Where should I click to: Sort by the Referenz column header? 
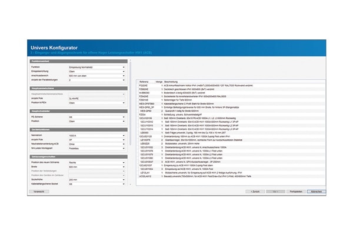pos(144,81)
